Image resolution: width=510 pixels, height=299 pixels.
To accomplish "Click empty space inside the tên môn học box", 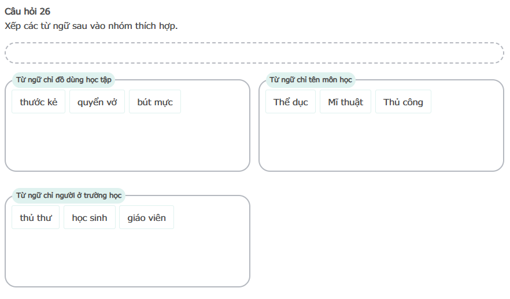I will (x=380, y=143).
